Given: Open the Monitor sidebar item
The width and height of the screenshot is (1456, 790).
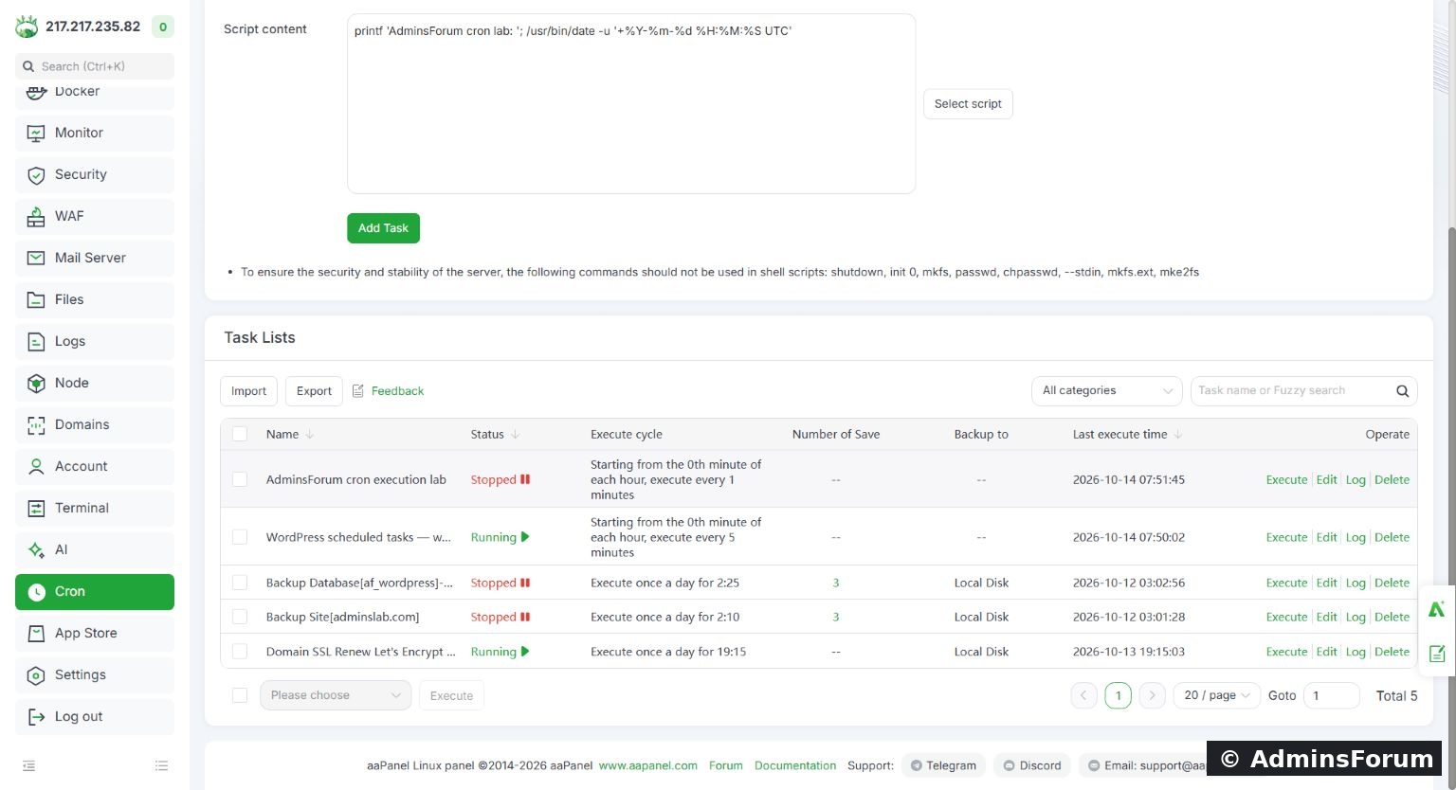Looking at the screenshot, I should point(95,133).
